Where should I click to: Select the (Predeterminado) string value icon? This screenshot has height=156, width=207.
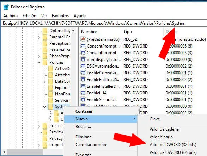83,39
